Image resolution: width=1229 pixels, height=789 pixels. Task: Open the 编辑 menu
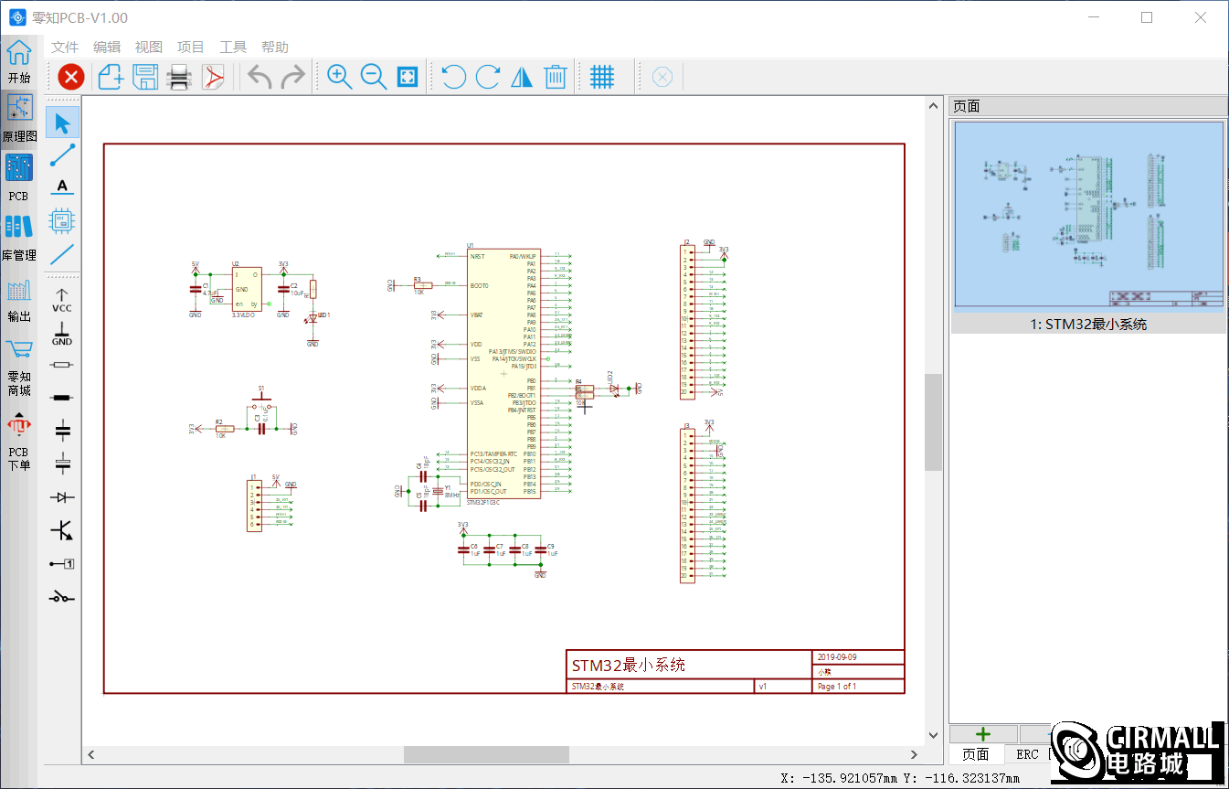pyautogui.click(x=107, y=47)
